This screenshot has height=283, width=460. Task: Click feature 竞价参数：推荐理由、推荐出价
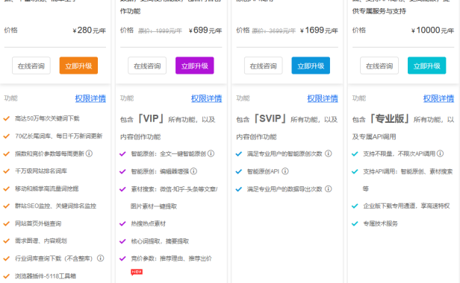171,258
